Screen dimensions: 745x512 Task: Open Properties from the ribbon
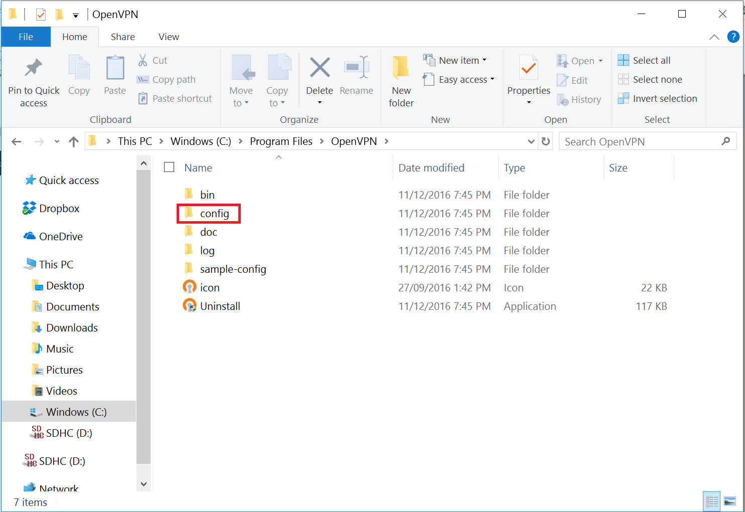pos(528,69)
